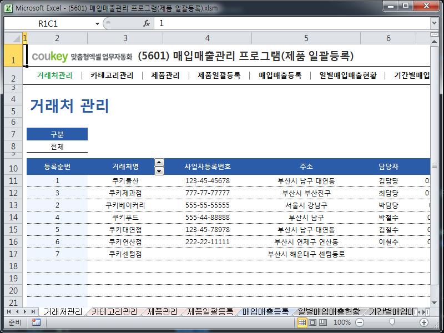
Task: Click the 100% zoom level text
Action: pyautogui.click(x=342, y=322)
